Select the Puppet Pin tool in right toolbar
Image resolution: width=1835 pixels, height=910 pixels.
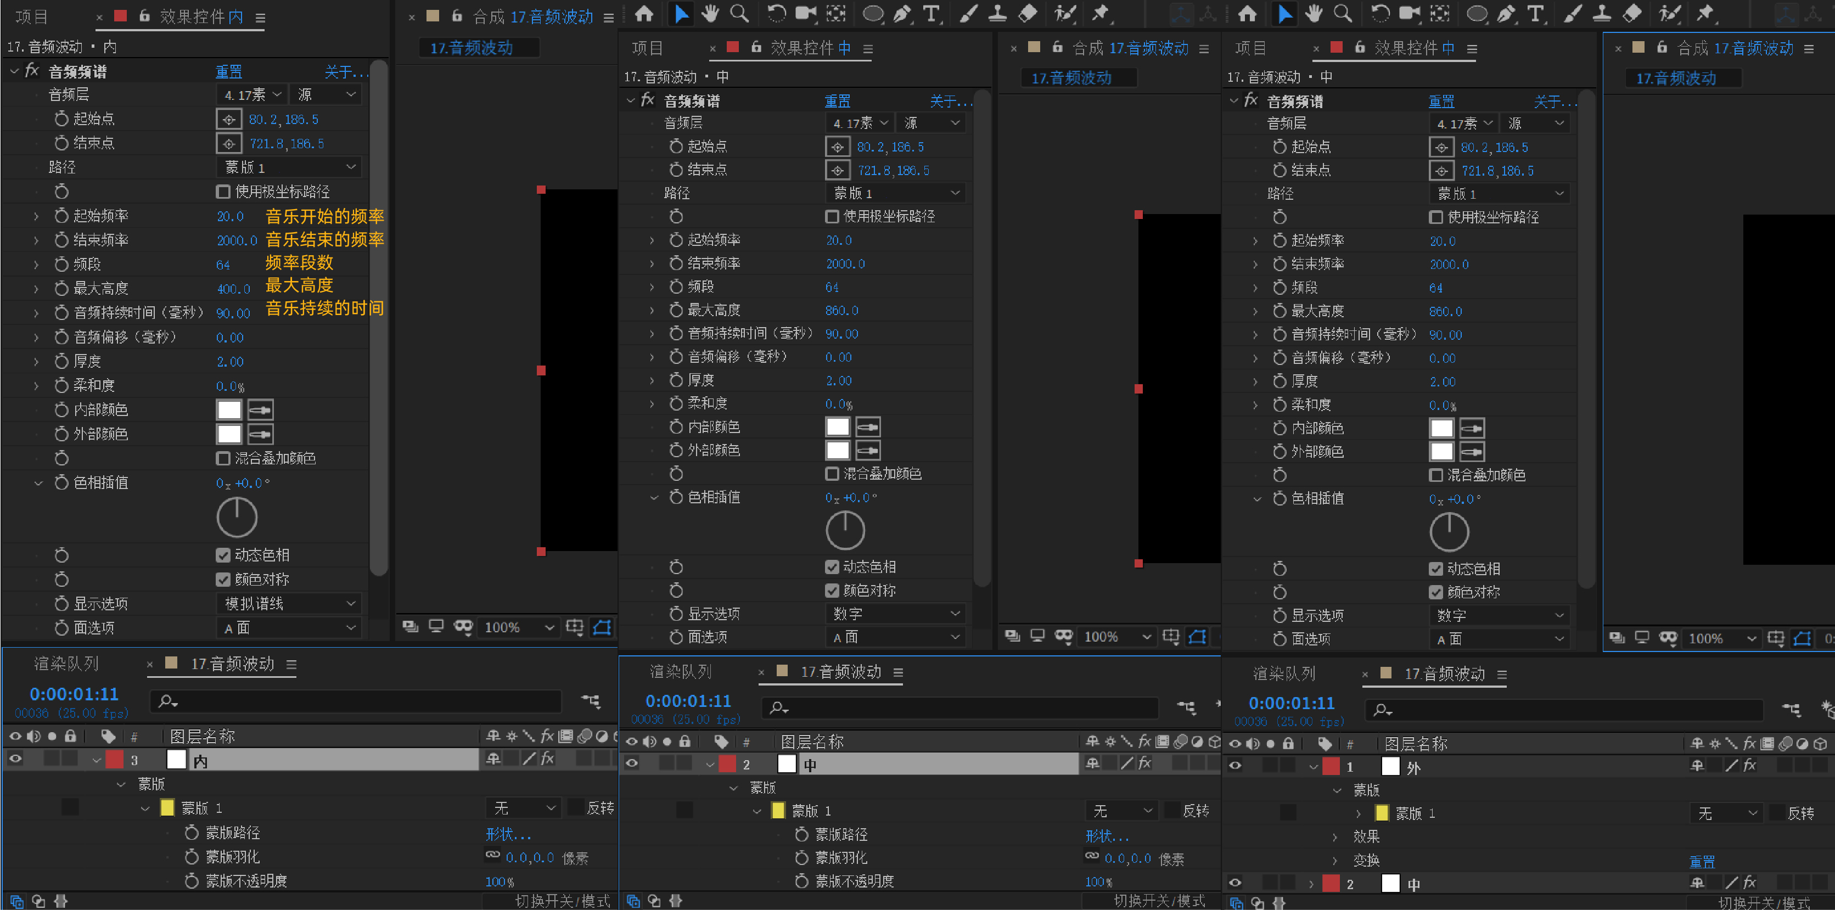1705,14
